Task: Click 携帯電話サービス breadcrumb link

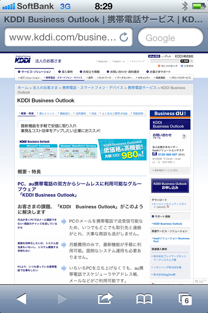Action: pos(142,88)
